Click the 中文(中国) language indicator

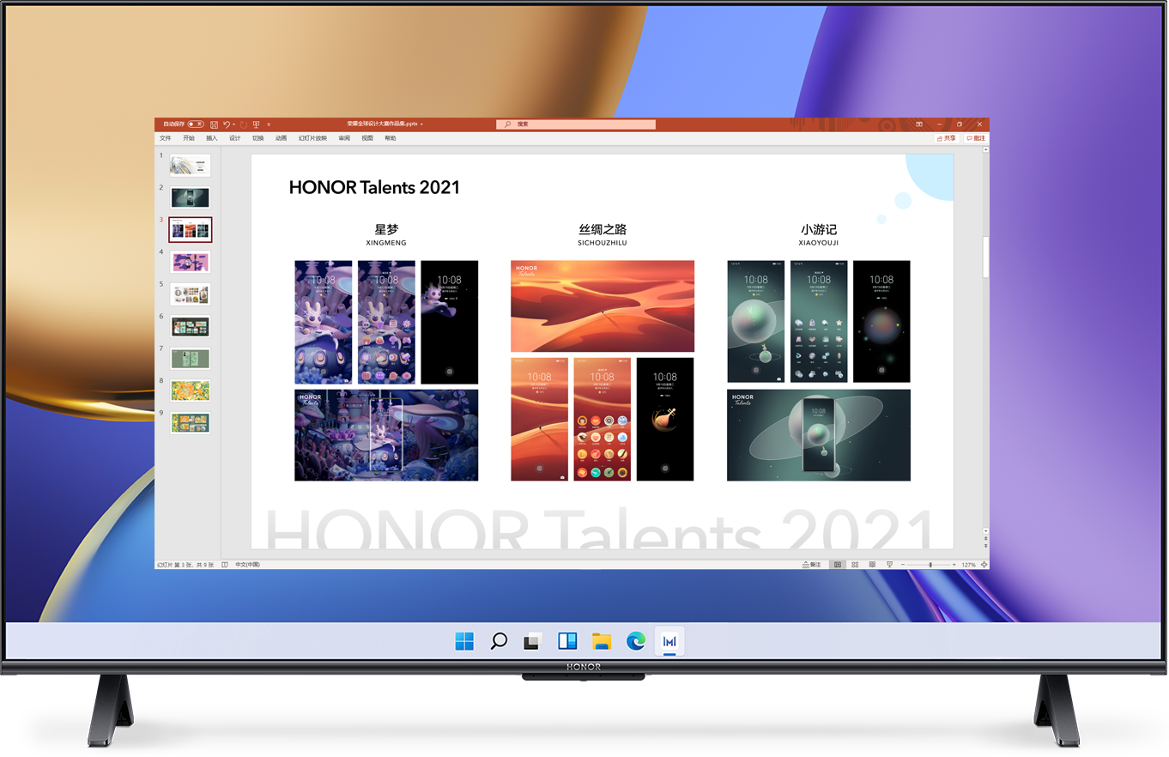[247, 565]
